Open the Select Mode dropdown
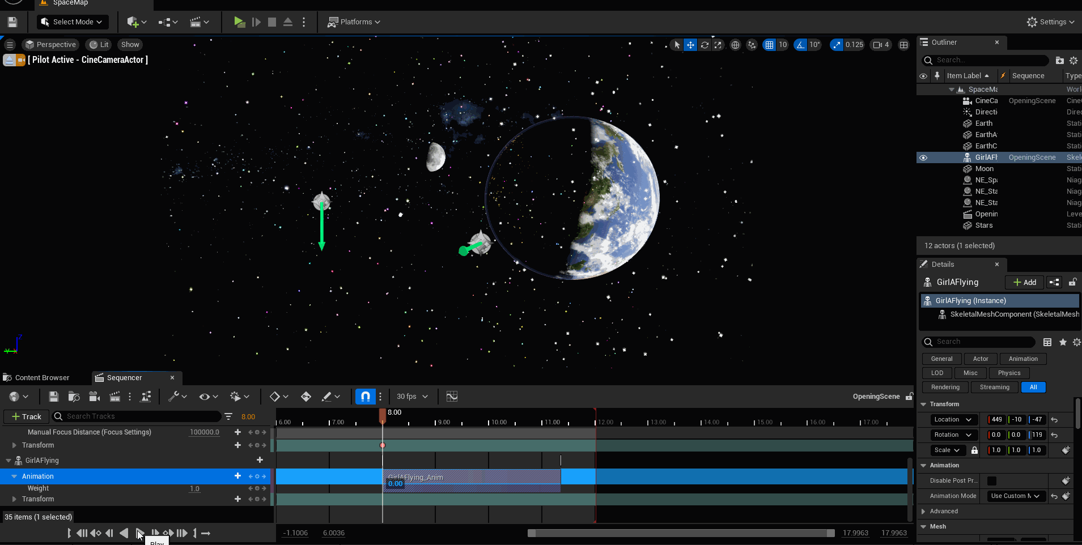This screenshot has width=1082, height=545. 73,22
